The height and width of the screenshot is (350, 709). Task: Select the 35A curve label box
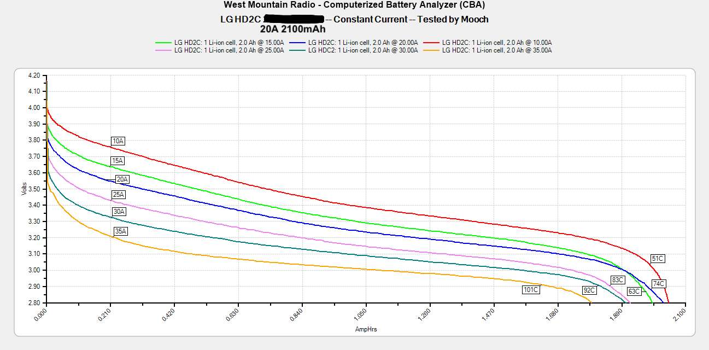click(x=121, y=231)
